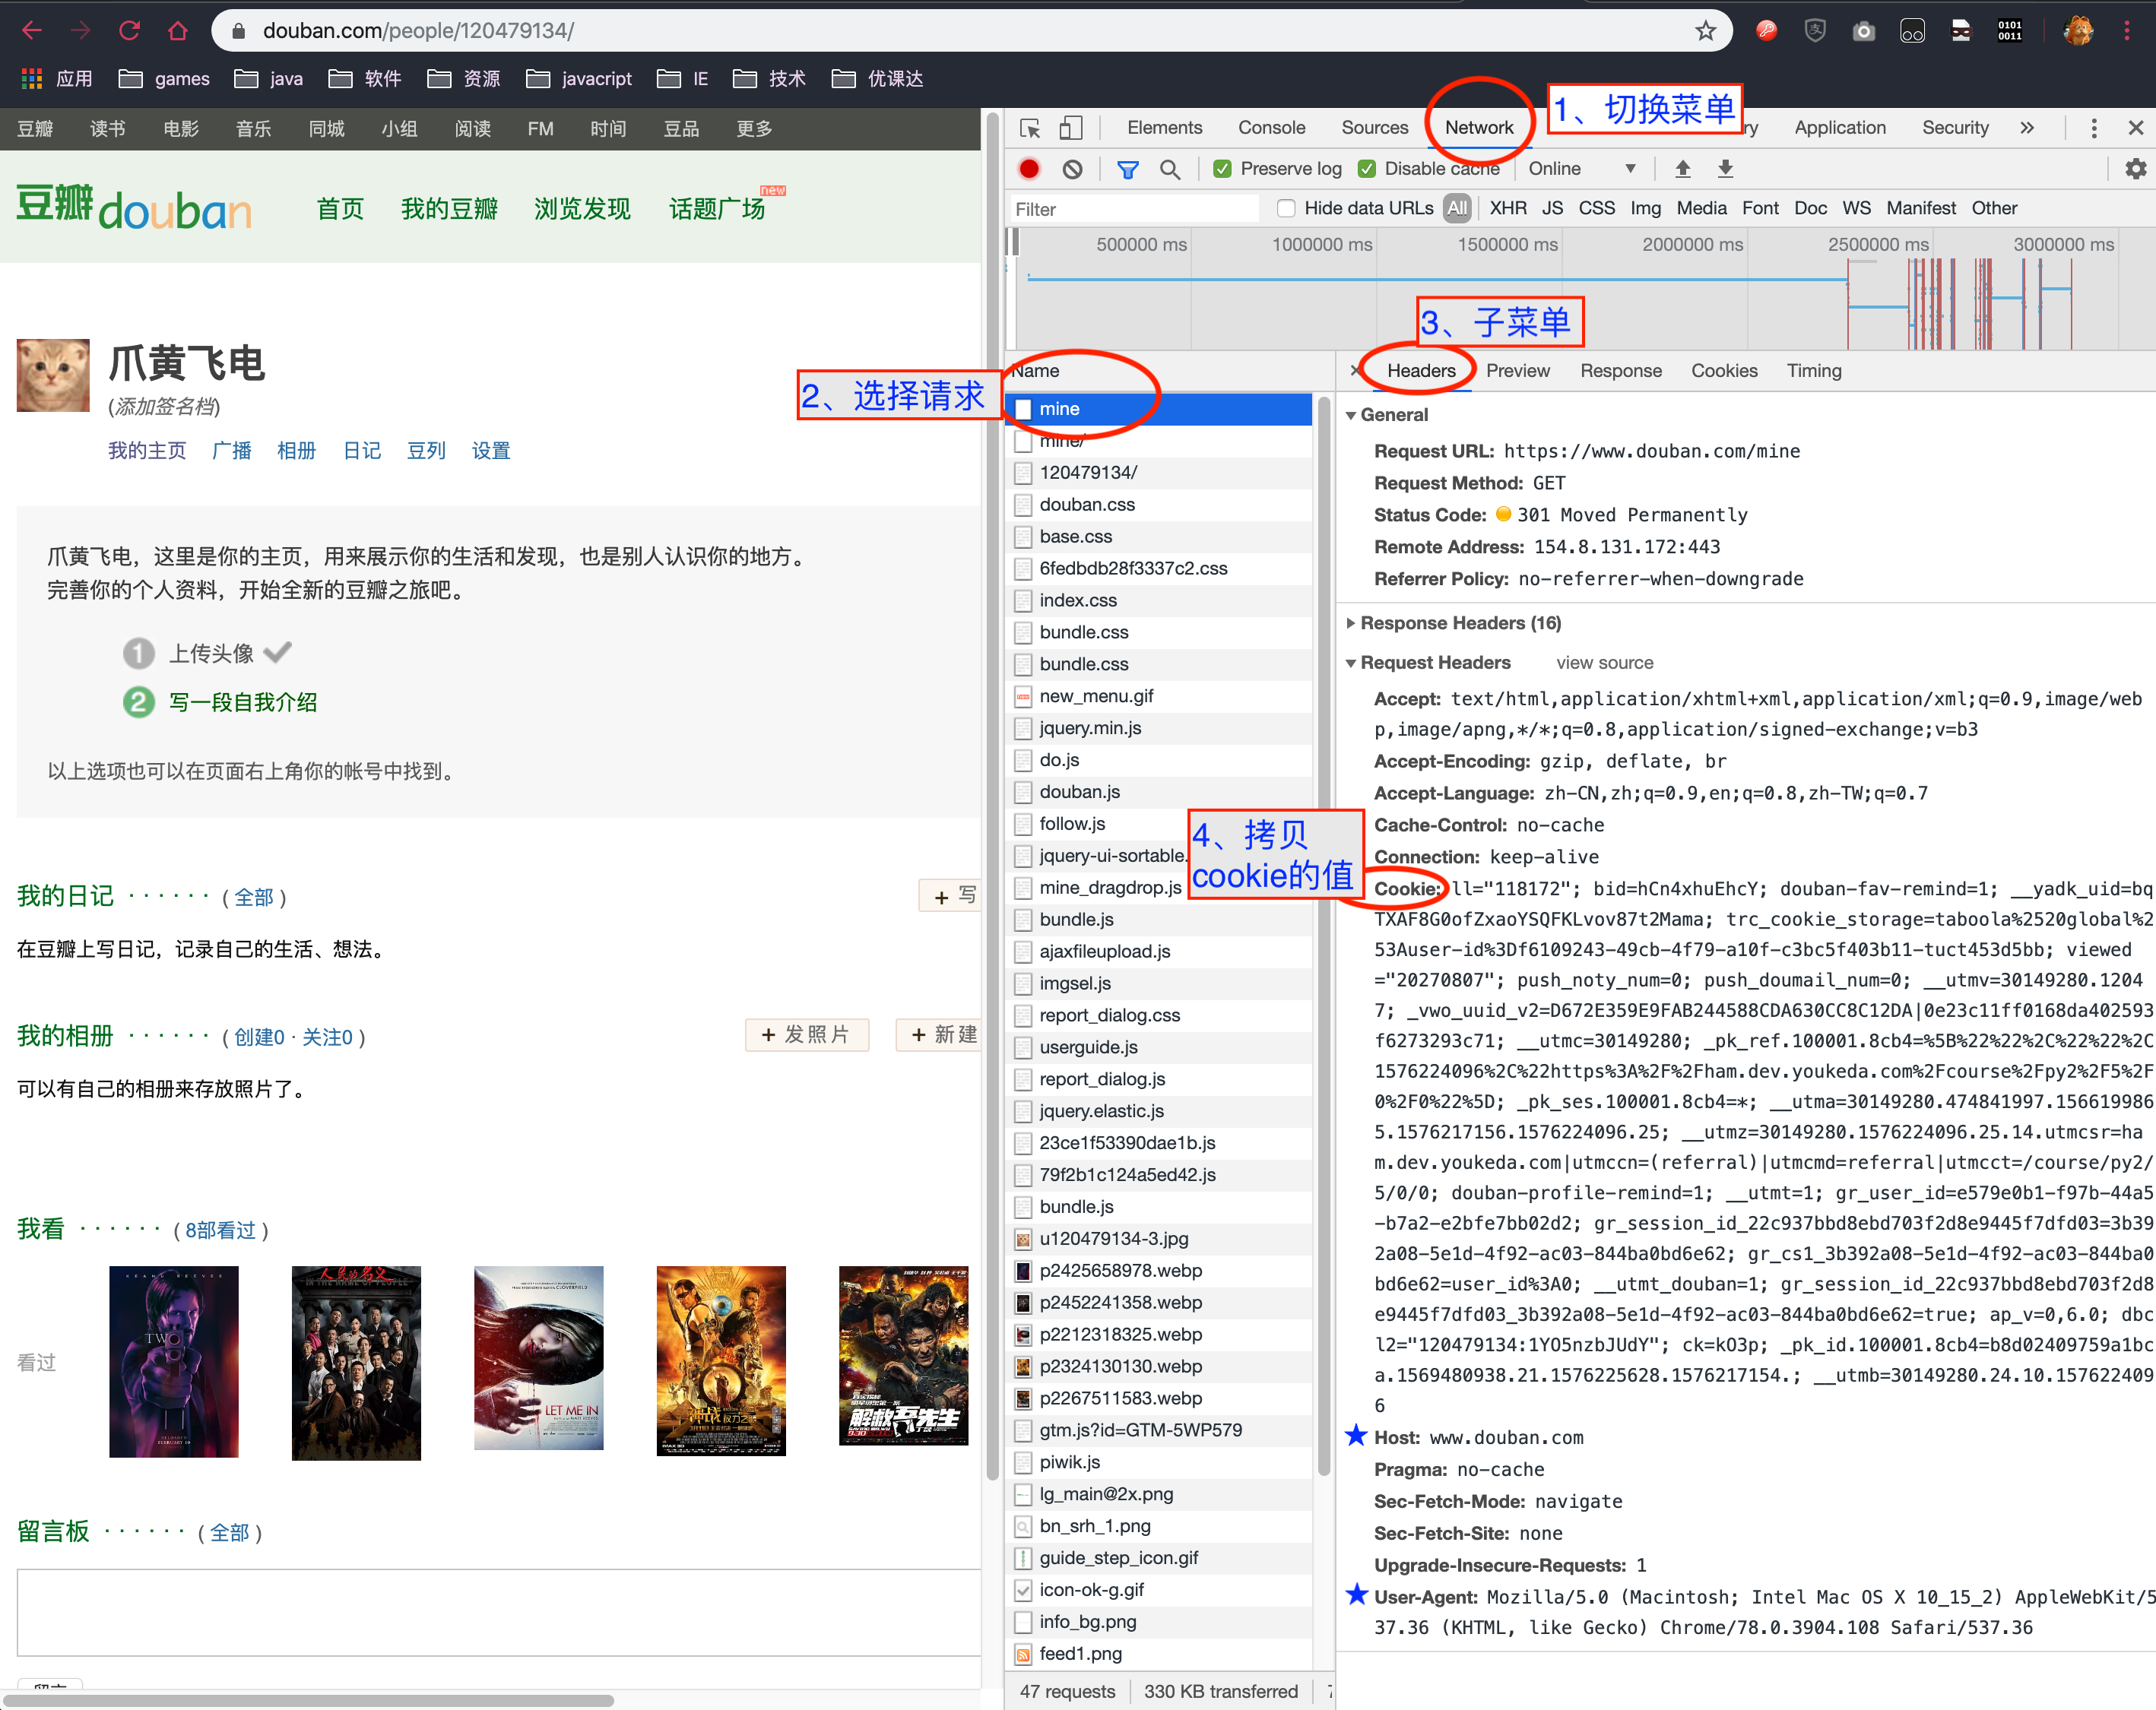Click the user avatar cat photo

(53, 375)
